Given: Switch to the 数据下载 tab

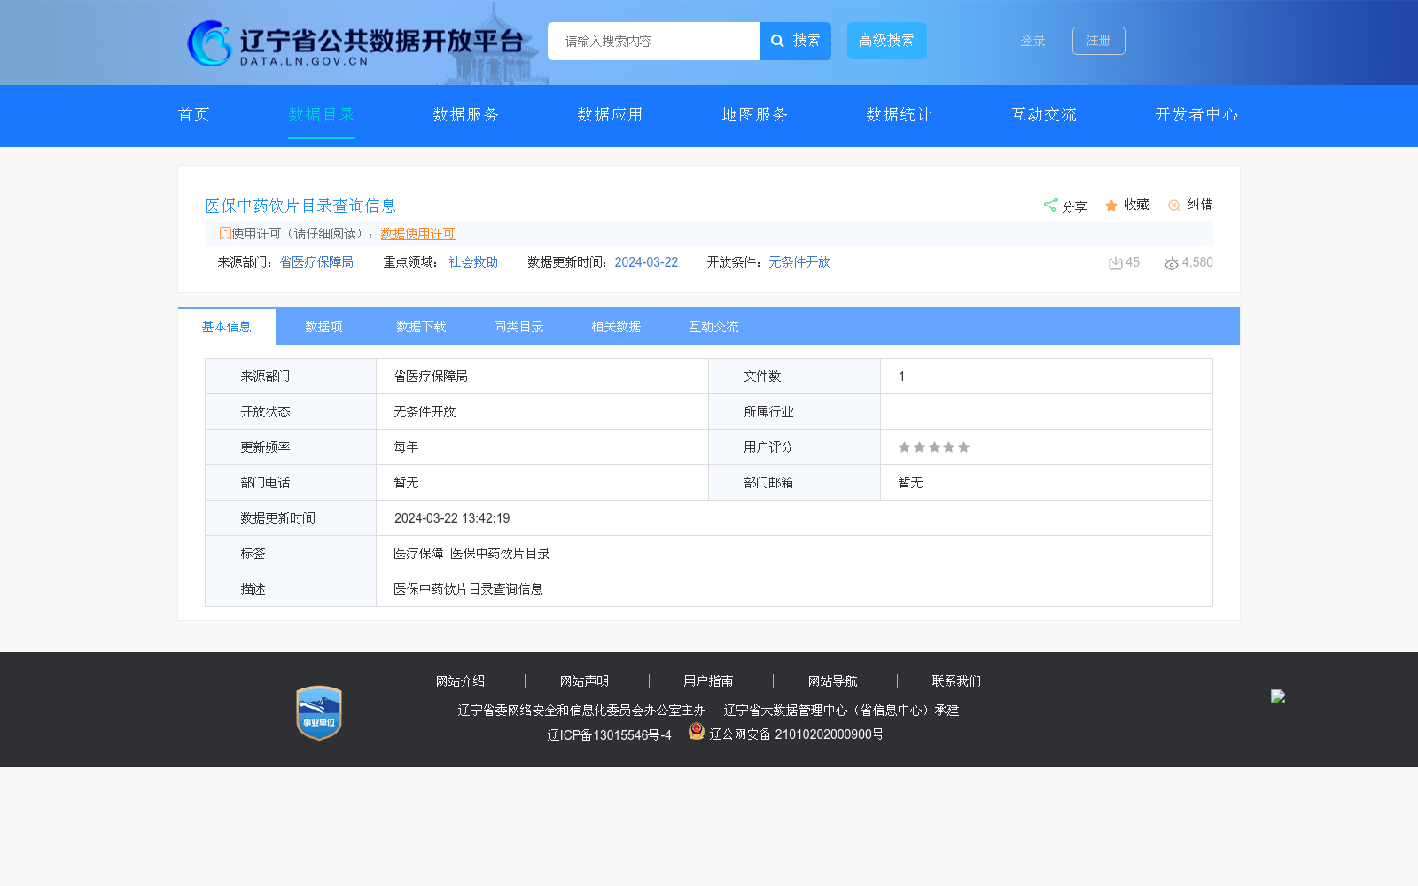Looking at the screenshot, I should (x=422, y=327).
